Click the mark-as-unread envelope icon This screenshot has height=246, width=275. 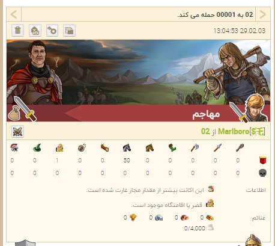(35, 31)
